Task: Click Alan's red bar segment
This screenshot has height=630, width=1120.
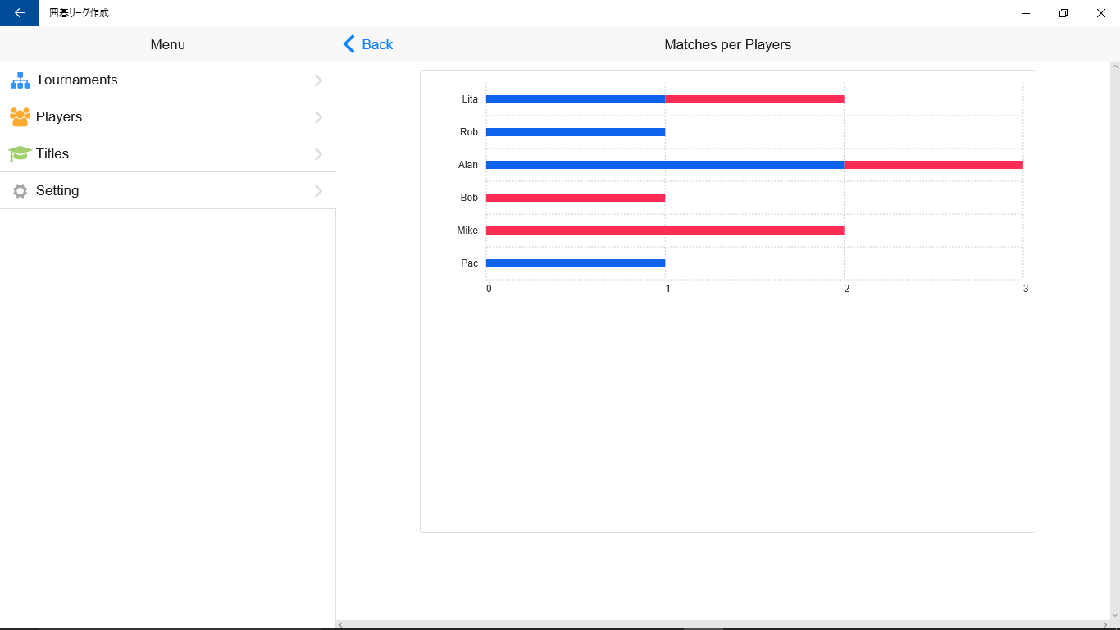Action: [933, 165]
